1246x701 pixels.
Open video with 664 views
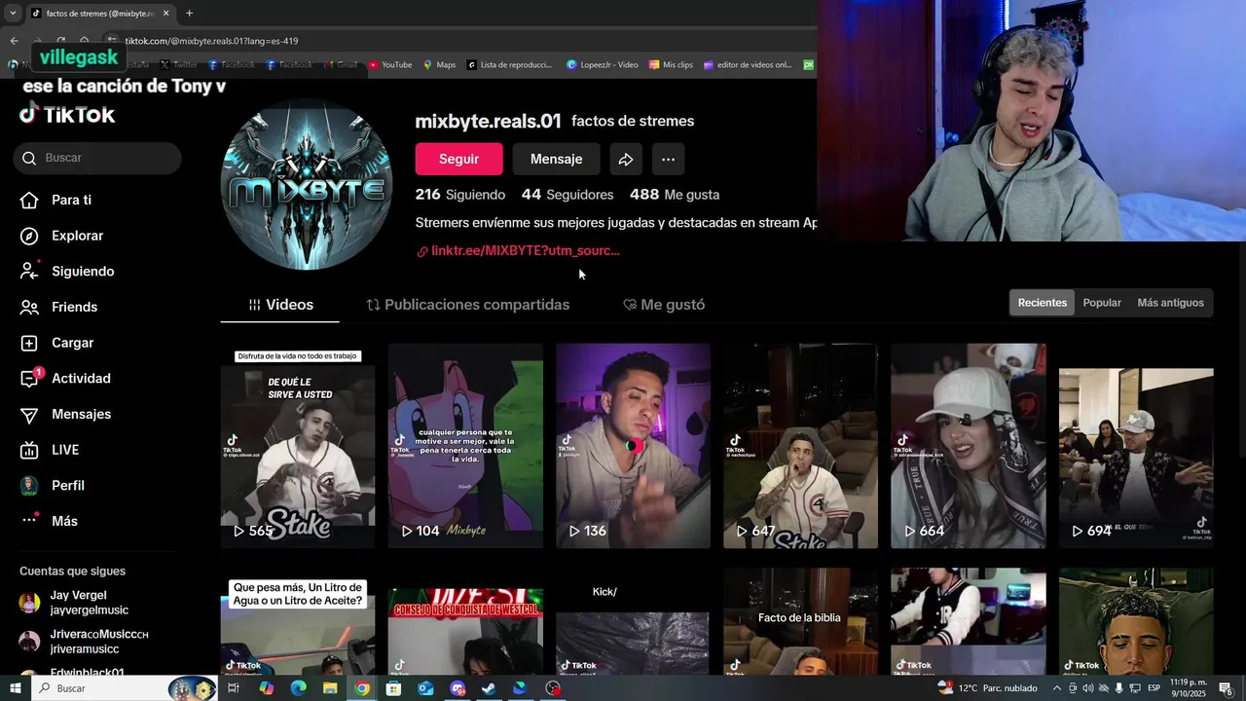969,446
